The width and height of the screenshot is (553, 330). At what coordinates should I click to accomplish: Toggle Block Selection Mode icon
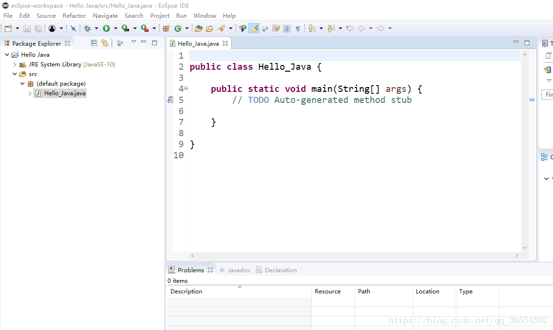point(287,28)
